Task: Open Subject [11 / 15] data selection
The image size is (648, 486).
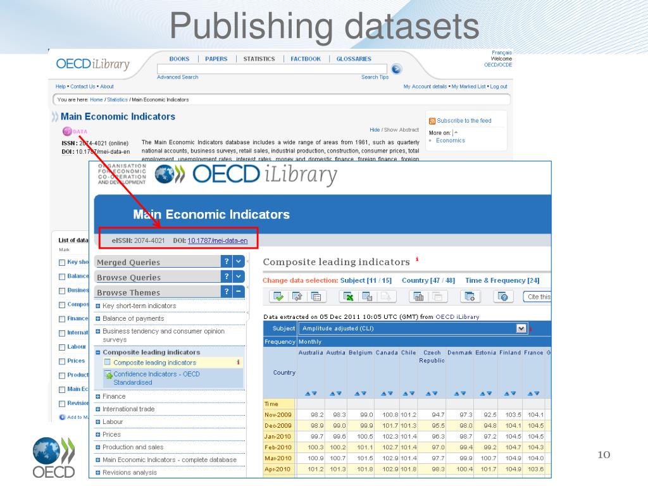Action: click(366, 280)
